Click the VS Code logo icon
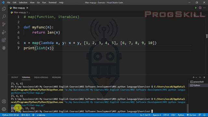The height and width of the screenshot is (117, 208). point(3,2)
